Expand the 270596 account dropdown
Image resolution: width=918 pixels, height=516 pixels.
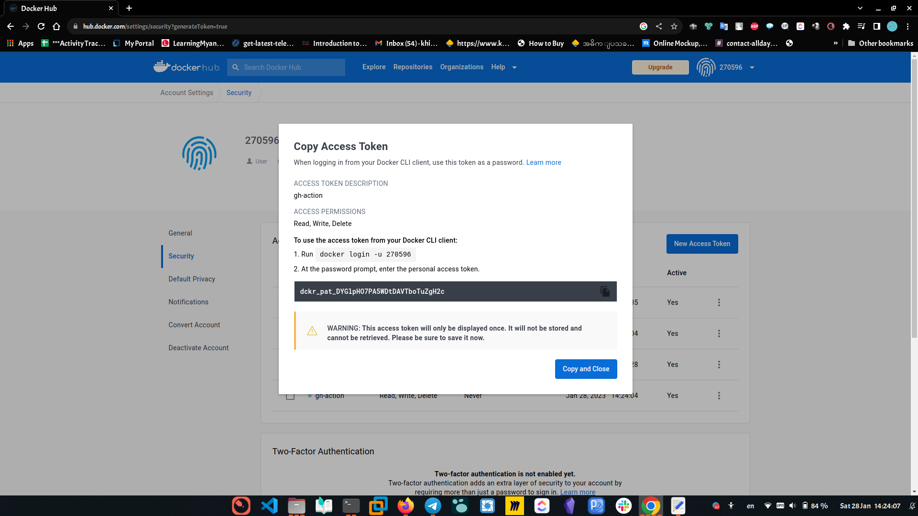[752, 67]
